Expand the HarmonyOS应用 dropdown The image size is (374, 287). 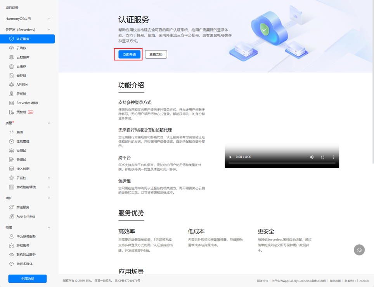(49, 18)
